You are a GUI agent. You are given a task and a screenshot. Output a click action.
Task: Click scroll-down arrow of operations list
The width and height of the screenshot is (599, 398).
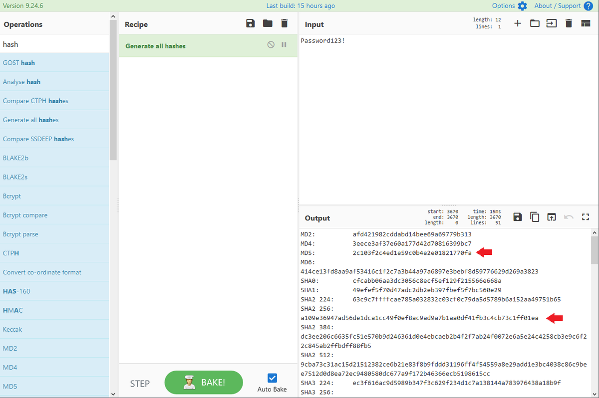[113, 394]
